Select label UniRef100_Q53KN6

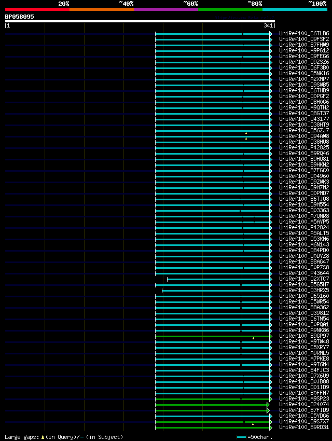tap(304, 239)
